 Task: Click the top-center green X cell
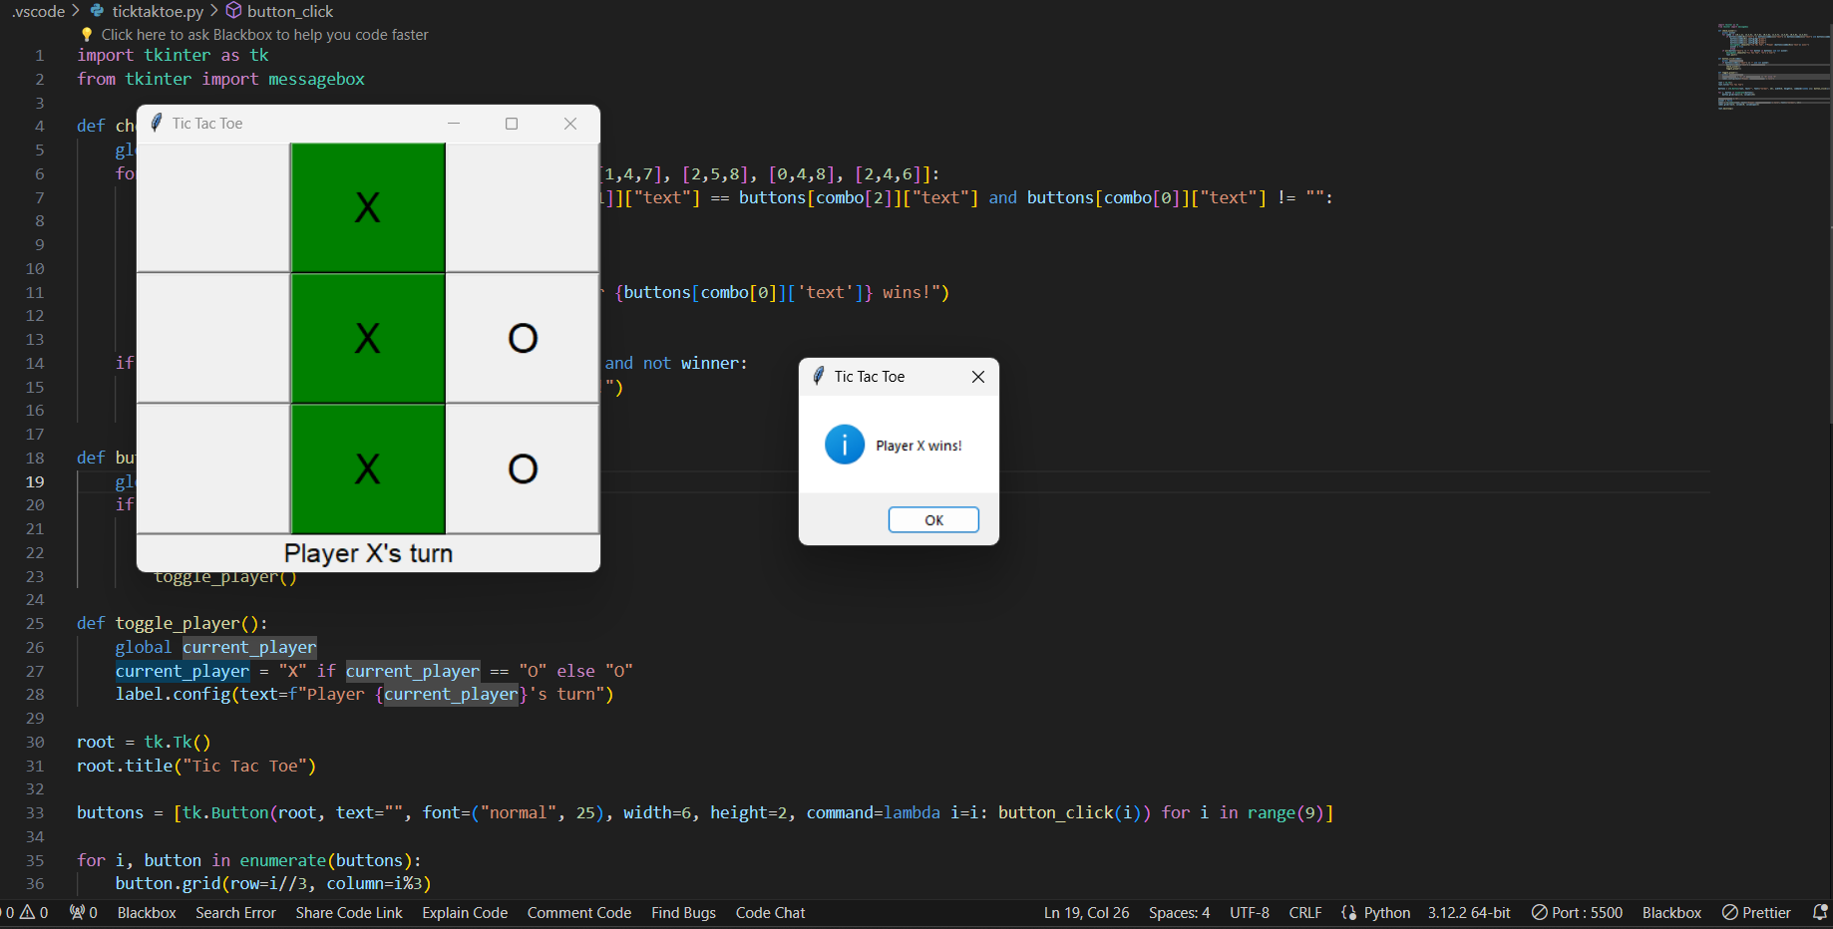(368, 207)
